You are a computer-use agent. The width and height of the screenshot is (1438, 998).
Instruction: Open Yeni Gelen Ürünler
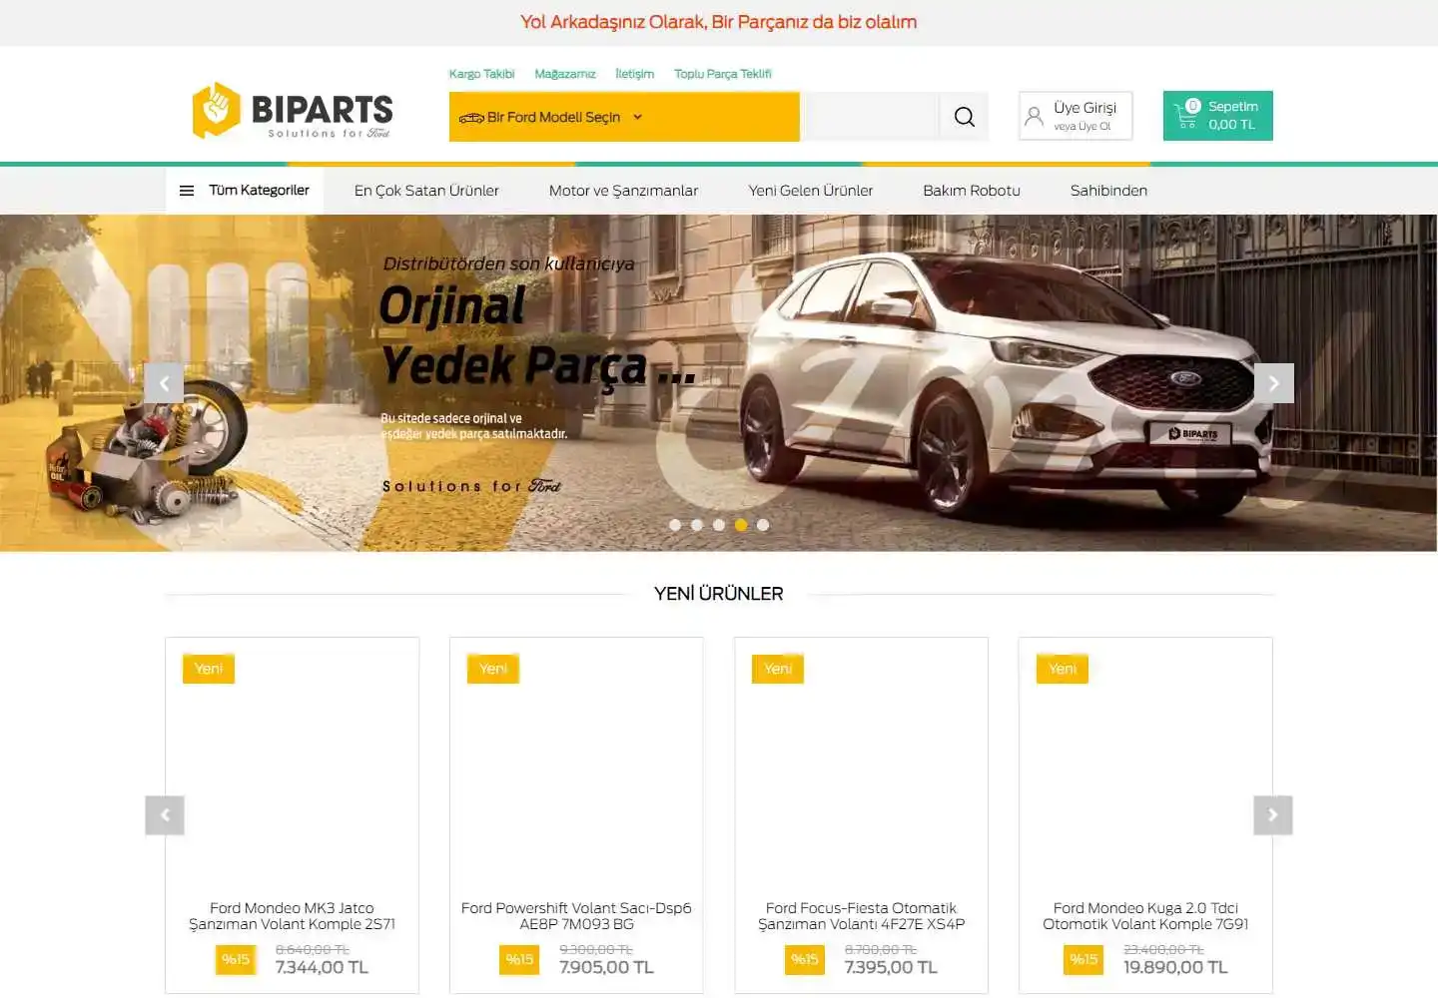coord(811,191)
